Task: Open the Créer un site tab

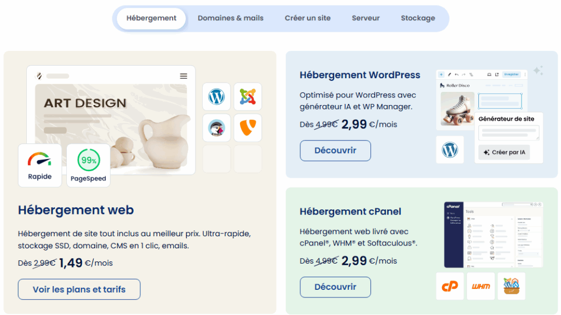Action: [307, 18]
